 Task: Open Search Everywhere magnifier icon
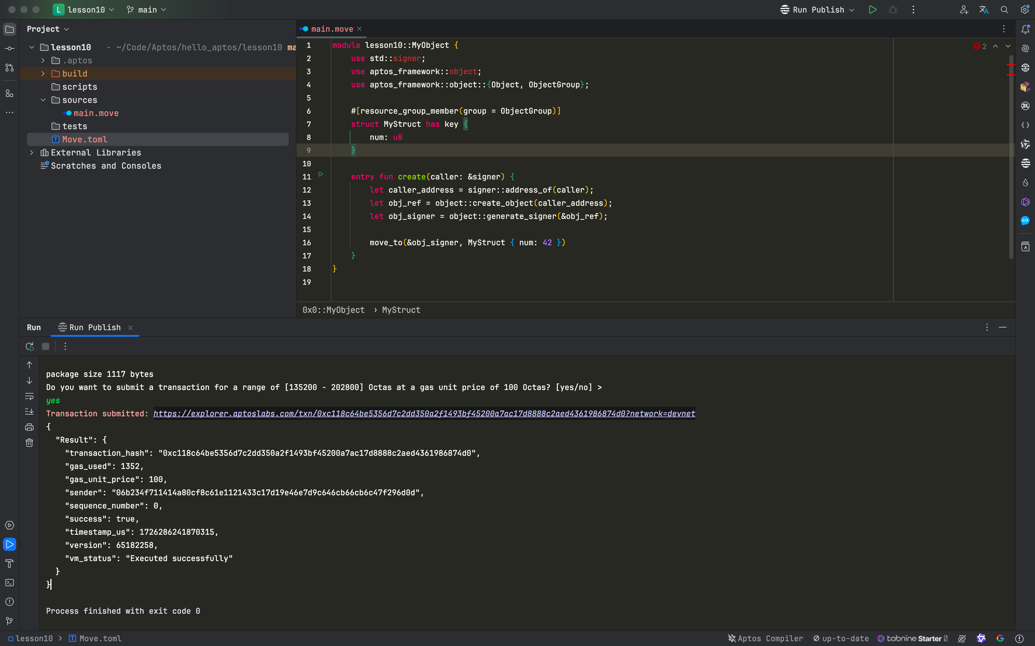(1004, 9)
